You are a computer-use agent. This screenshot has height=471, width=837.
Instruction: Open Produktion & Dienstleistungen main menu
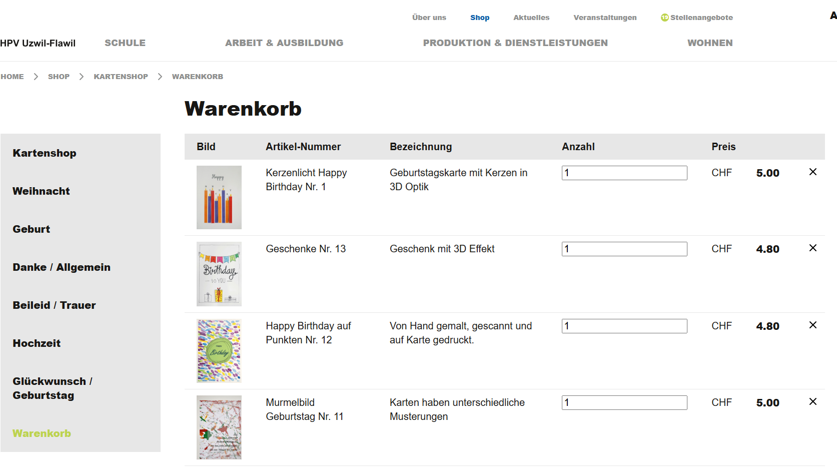pyautogui.click(x=515, y=43)
